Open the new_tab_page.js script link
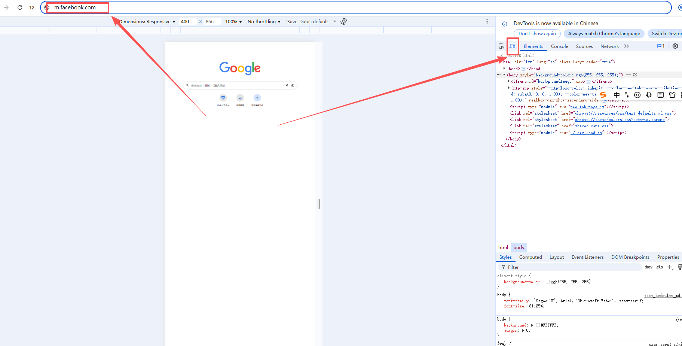The image size is (682, 346). (x=587, y=107)
